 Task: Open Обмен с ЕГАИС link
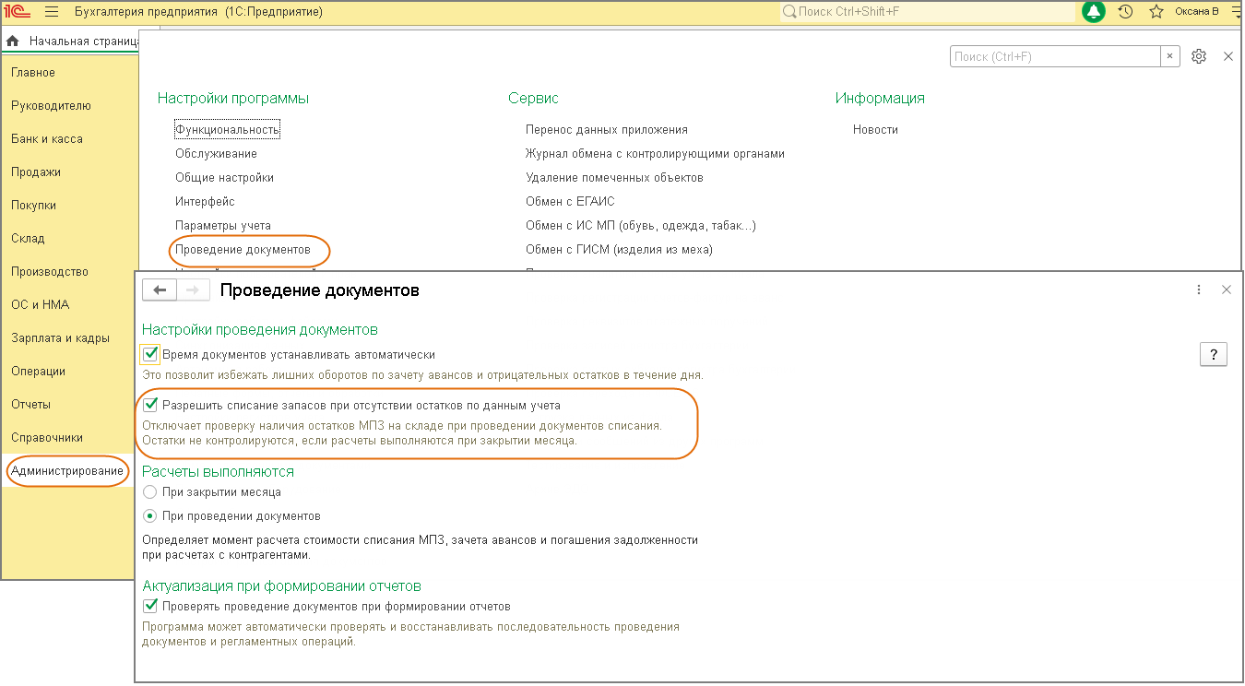[570, 202]
